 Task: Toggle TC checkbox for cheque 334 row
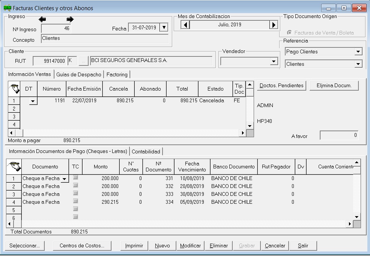[75, 201]
